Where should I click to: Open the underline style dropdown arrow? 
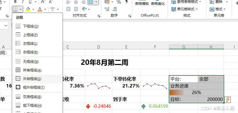(35, 2)
